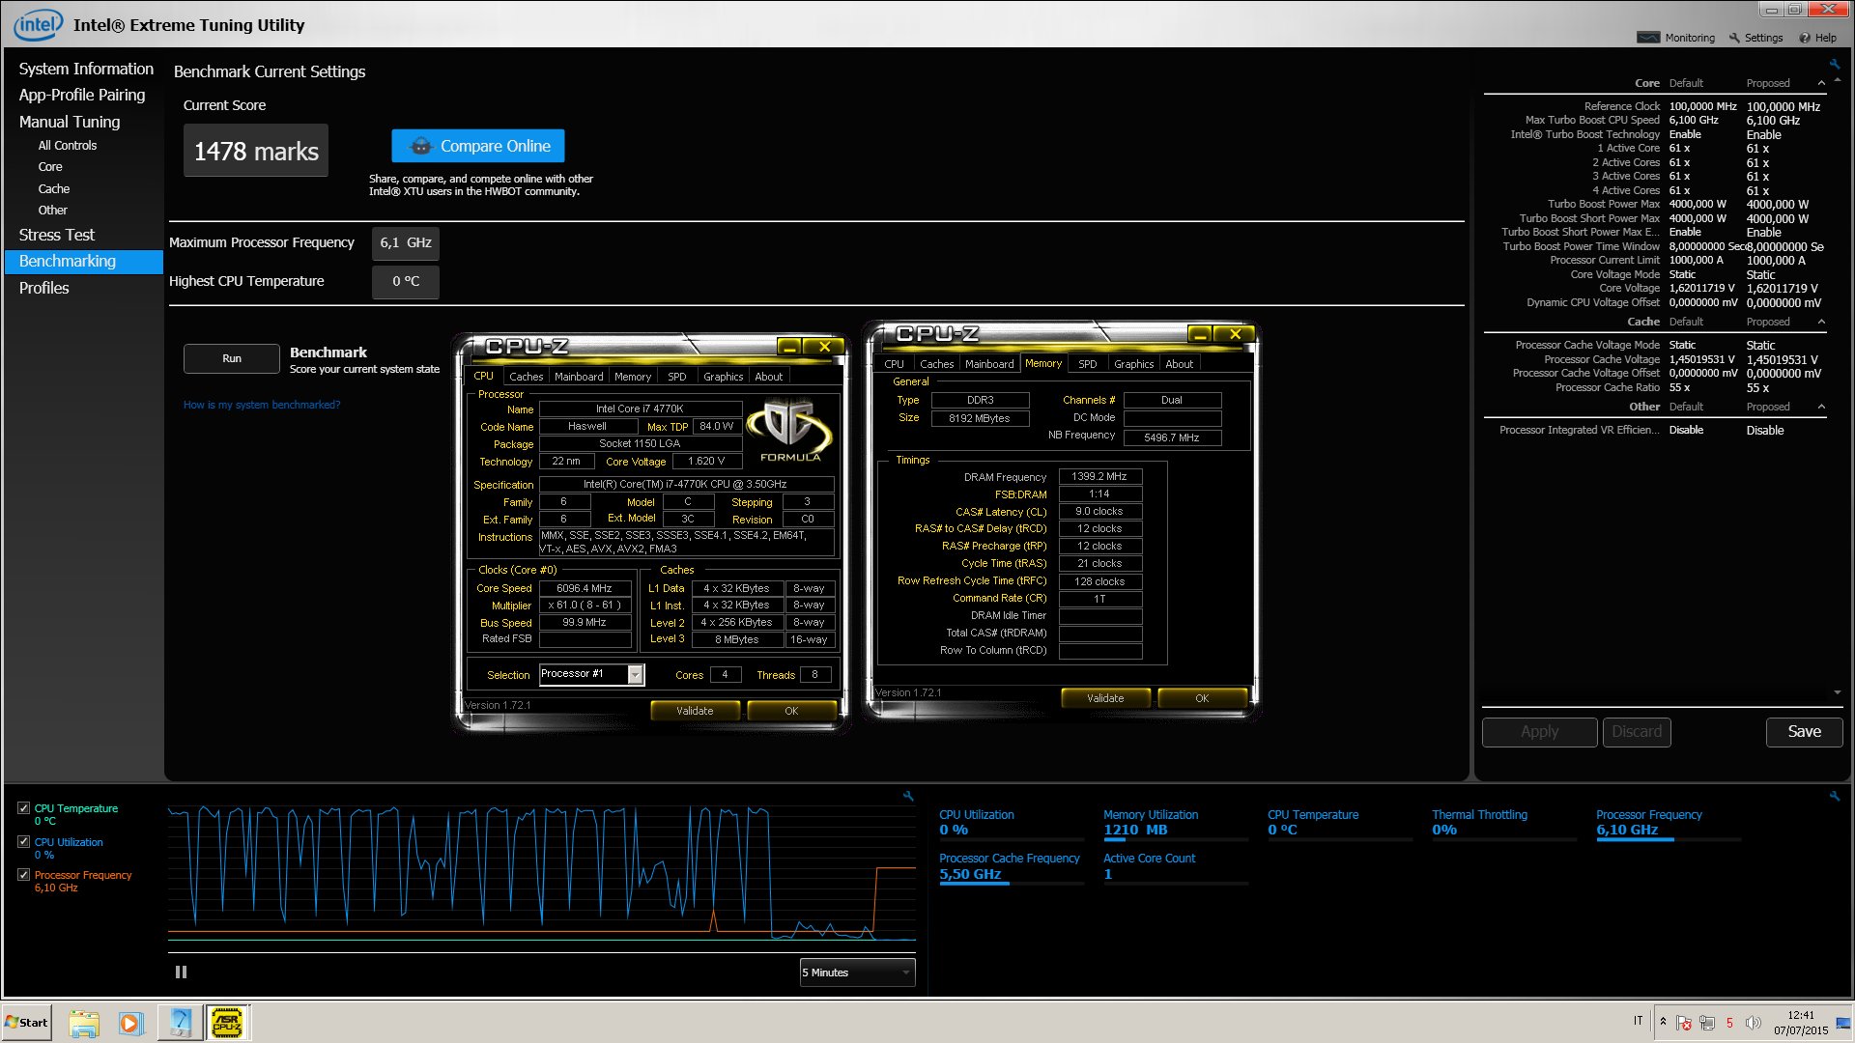Open Help via the question mark icon

tap(1804, 38)
